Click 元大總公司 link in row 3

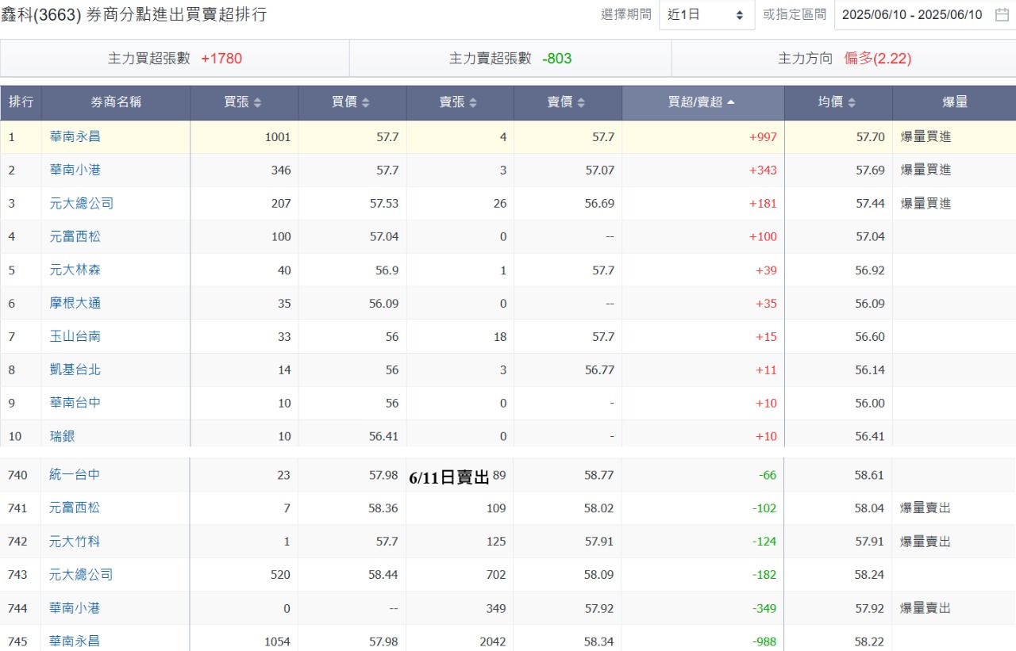click(x=82, y=203)
